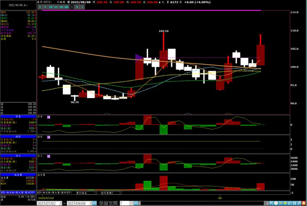Screen dimensions: 307x206
Task: Click the SMA10 legend row
Action: pos(18,15)
